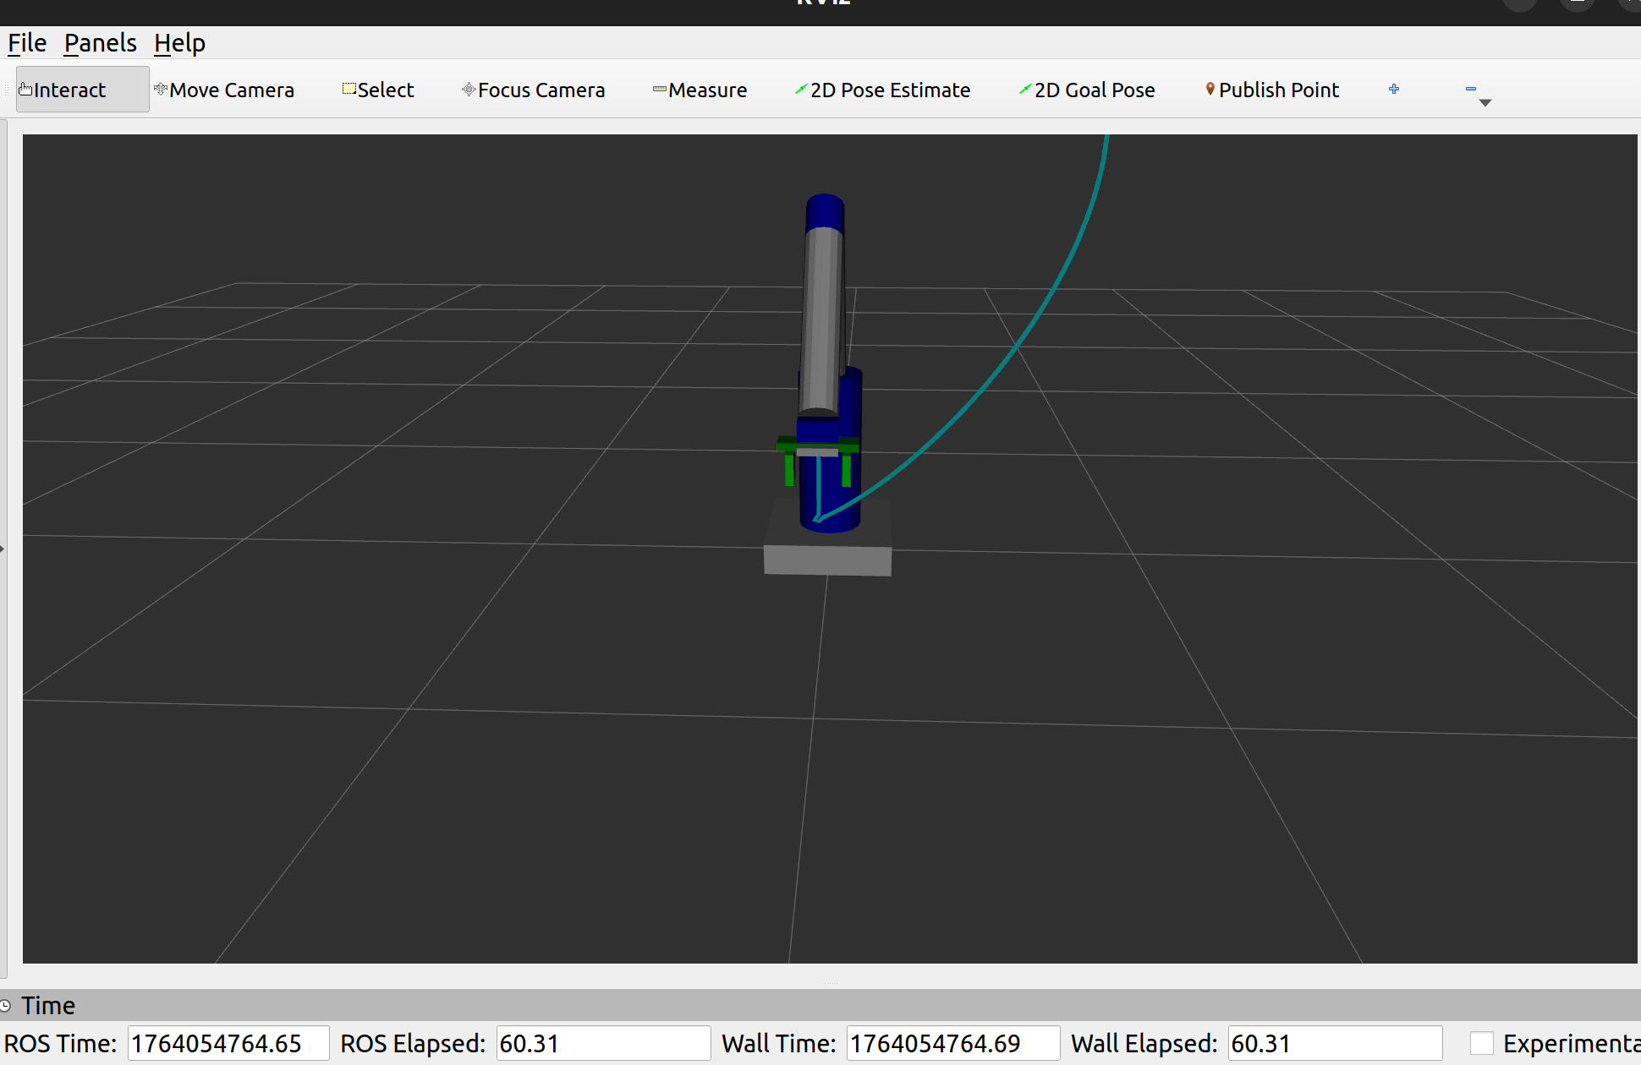Choose the Select tool
The width and height of the screenshot is (1641, 1065).
[378, 90]
